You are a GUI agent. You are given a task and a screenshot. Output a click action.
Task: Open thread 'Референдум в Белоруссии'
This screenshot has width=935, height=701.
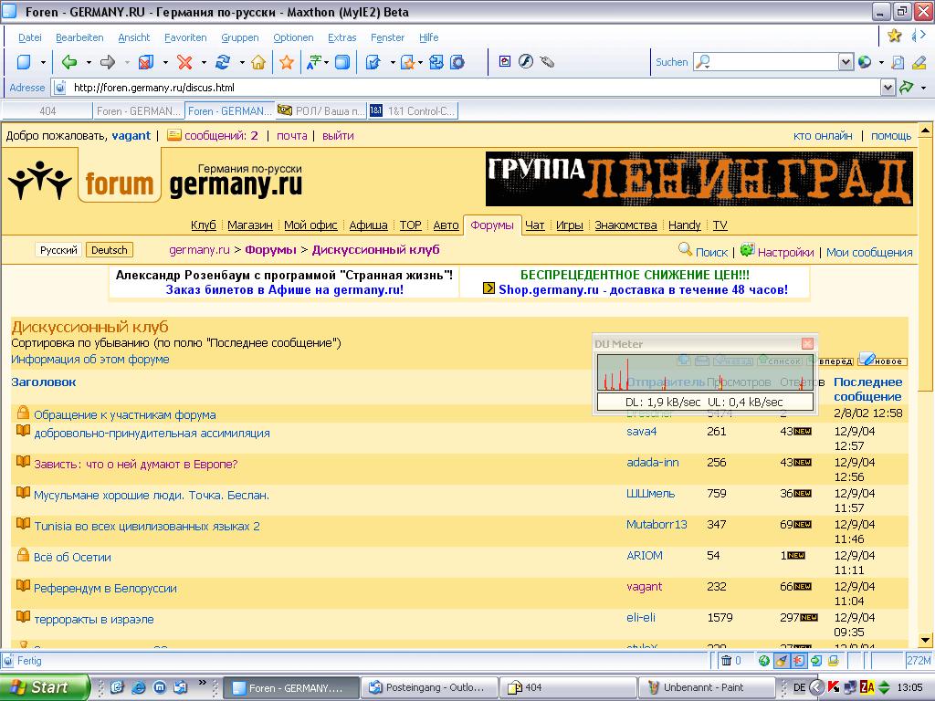pos(105,589)
